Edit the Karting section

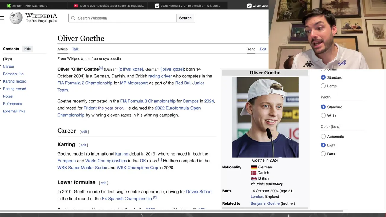click(x=83, y=145)
